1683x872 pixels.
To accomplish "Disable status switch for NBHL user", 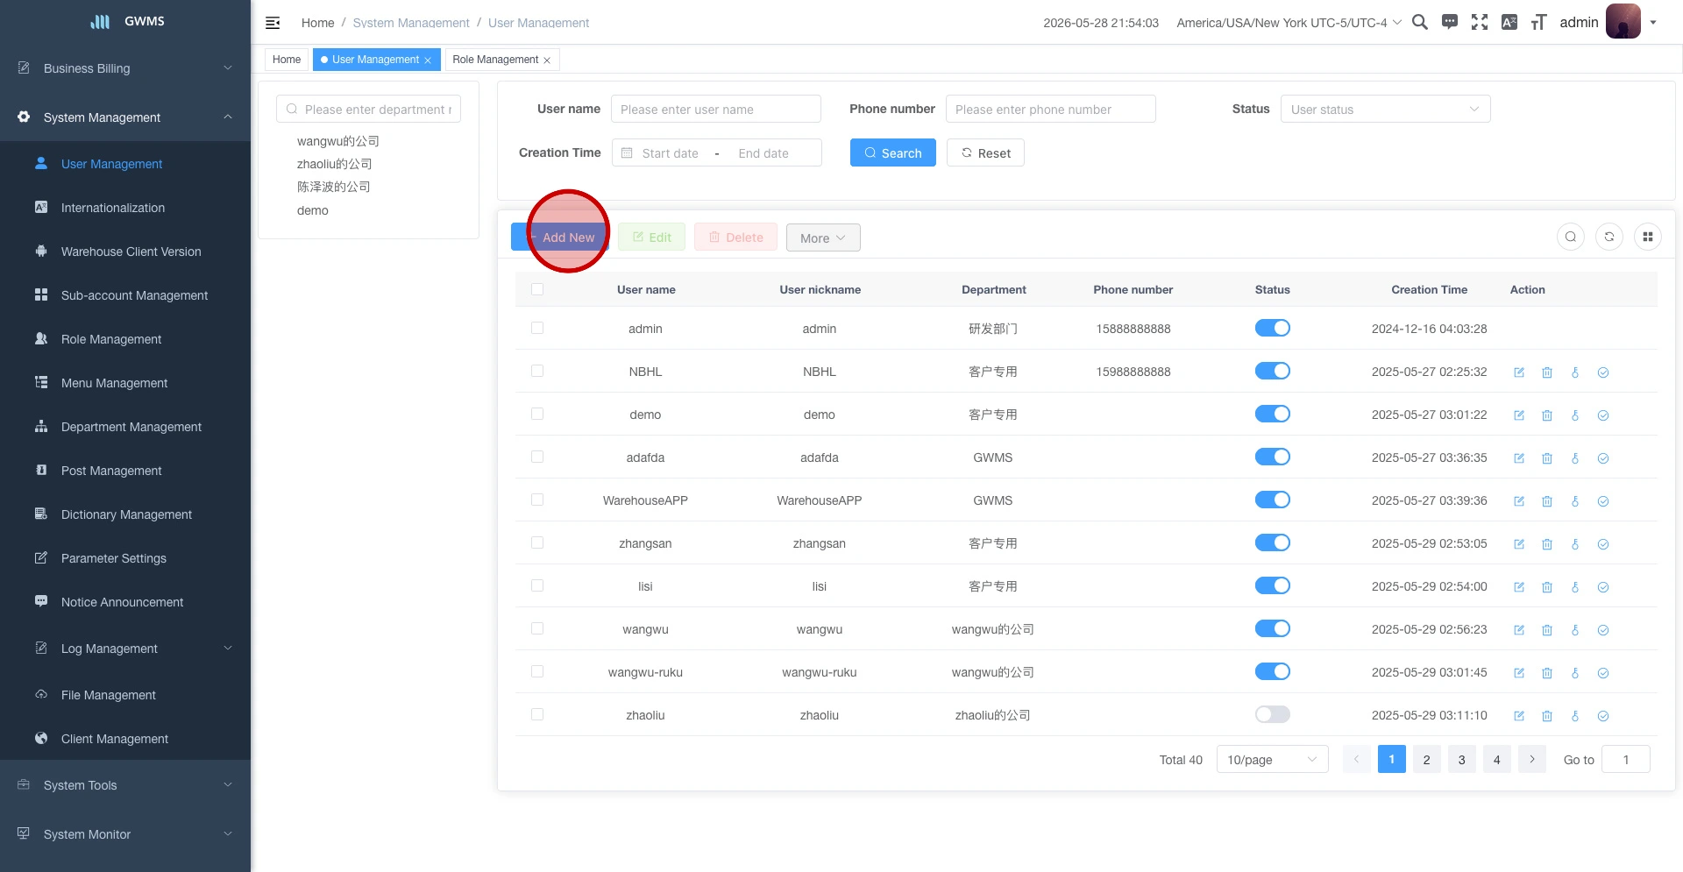I will (1272, 371).
